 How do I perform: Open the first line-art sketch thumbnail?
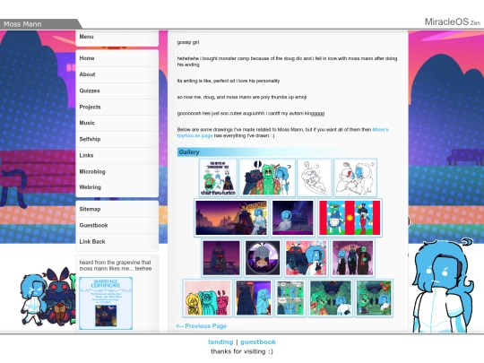(x=315, y=177)
